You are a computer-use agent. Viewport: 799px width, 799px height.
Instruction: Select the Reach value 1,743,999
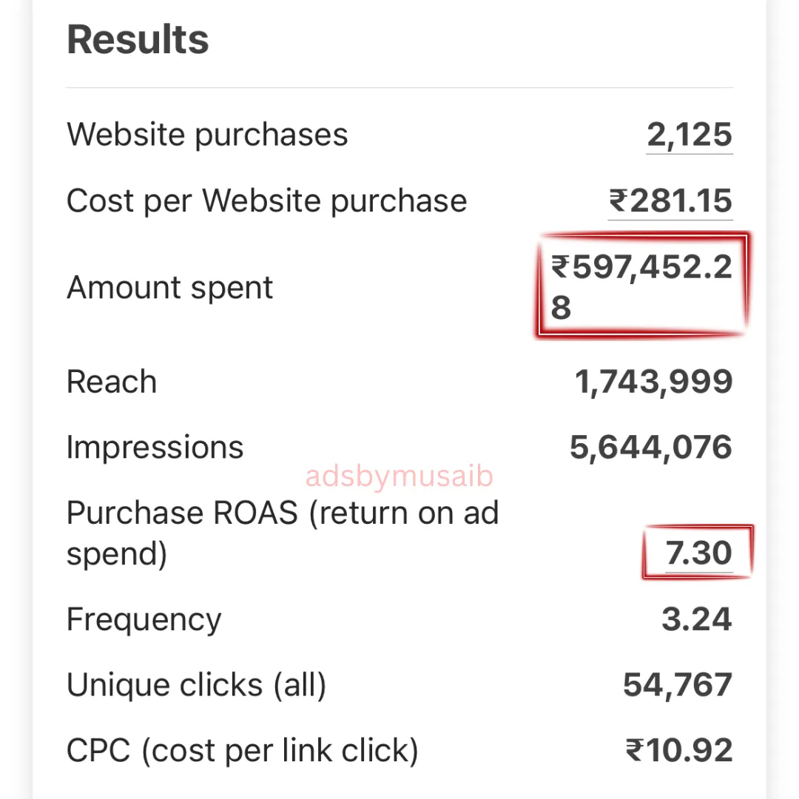[653, 382]
